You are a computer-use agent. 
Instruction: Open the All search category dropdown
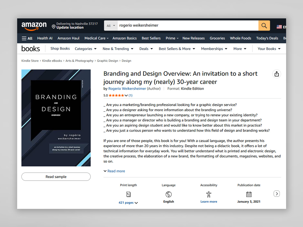pyautogui.click(x=111, y=26)
